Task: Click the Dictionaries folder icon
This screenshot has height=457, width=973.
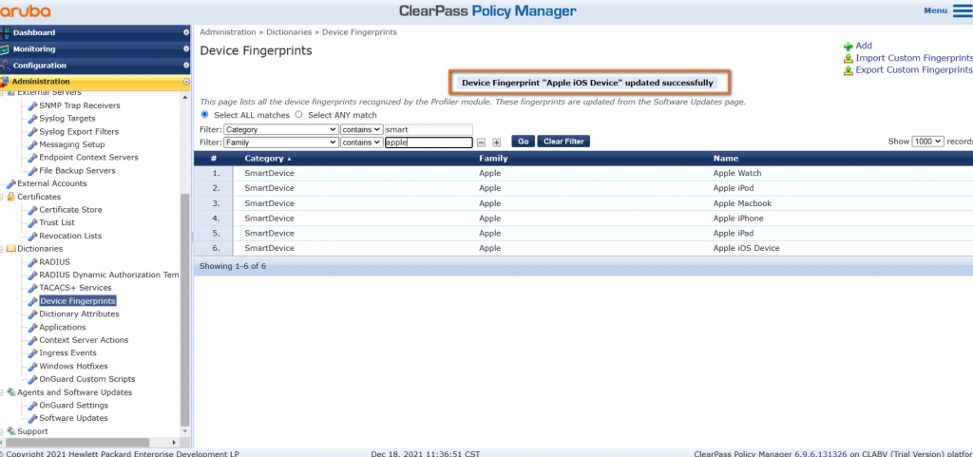Action: pyautogui.click(x=11, y=249)
